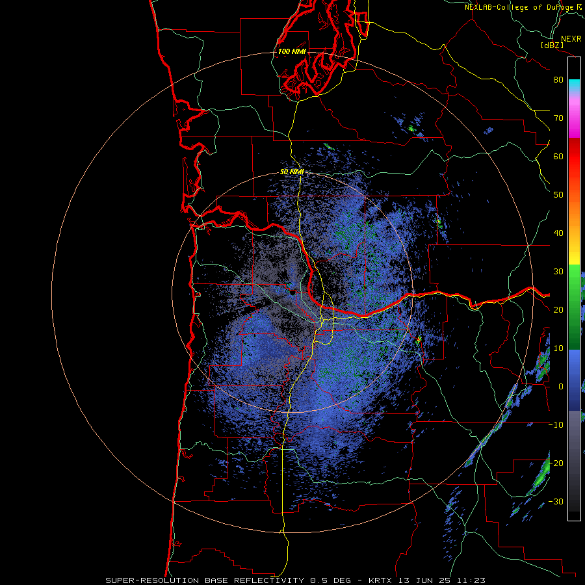Click the 100 NMI range ring label
This screenshot has height=585, width=585.
tap(292, 51)
